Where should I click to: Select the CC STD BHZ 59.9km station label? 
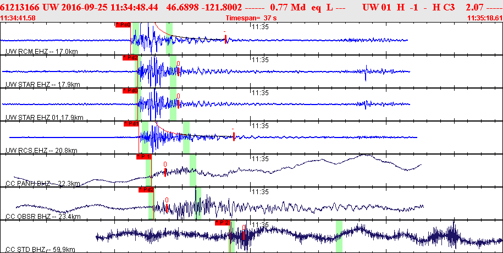click(x=41, y=250)
